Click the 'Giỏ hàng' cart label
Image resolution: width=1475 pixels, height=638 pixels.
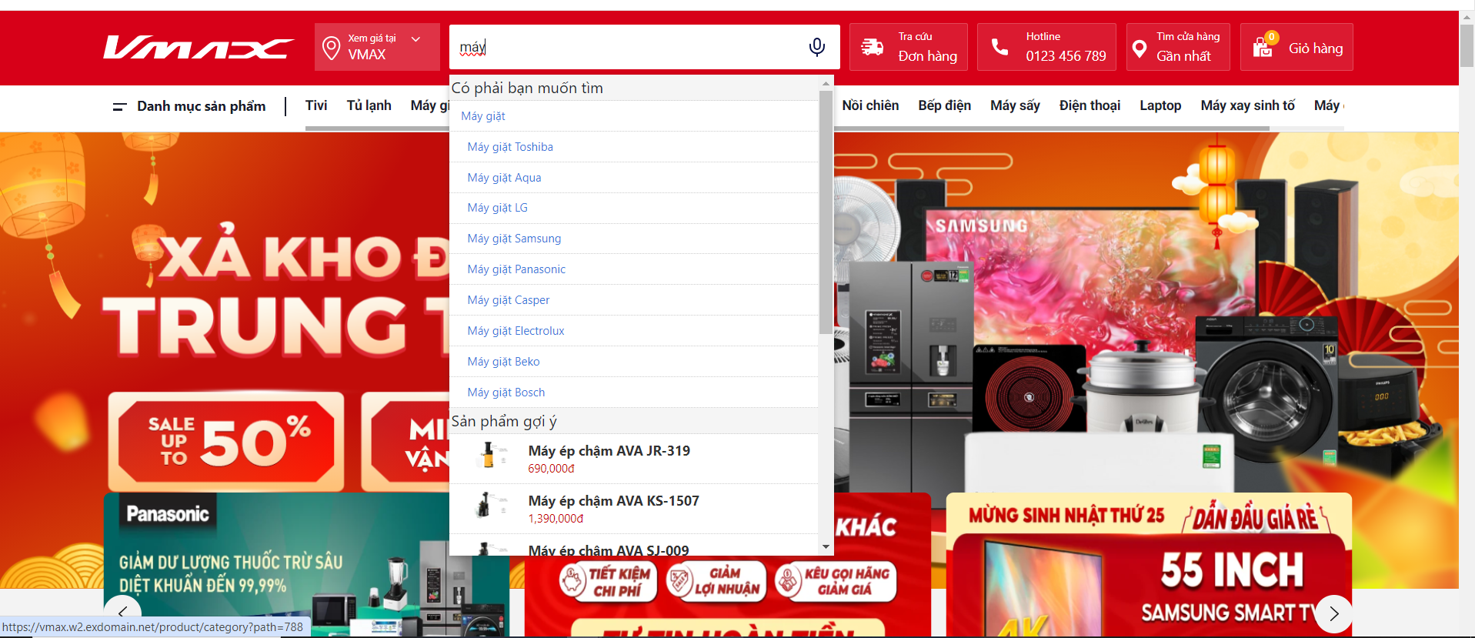[x=1316, y=48]
